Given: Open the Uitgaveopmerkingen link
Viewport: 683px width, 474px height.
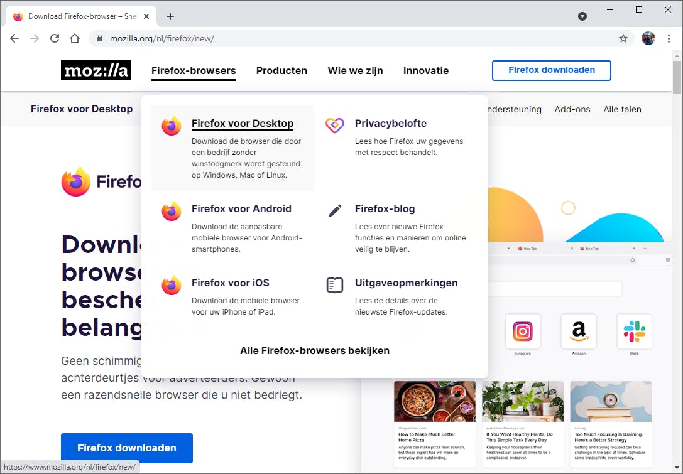Looking at the screenshot, I should (x=406, y=283).
